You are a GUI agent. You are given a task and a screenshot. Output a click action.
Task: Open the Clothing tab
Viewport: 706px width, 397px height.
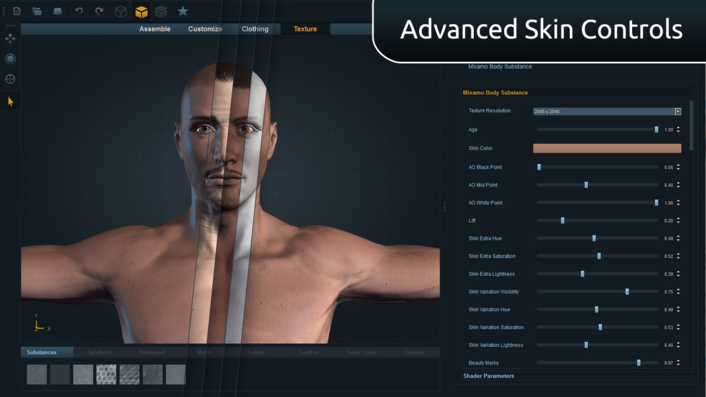pos(255,29)
